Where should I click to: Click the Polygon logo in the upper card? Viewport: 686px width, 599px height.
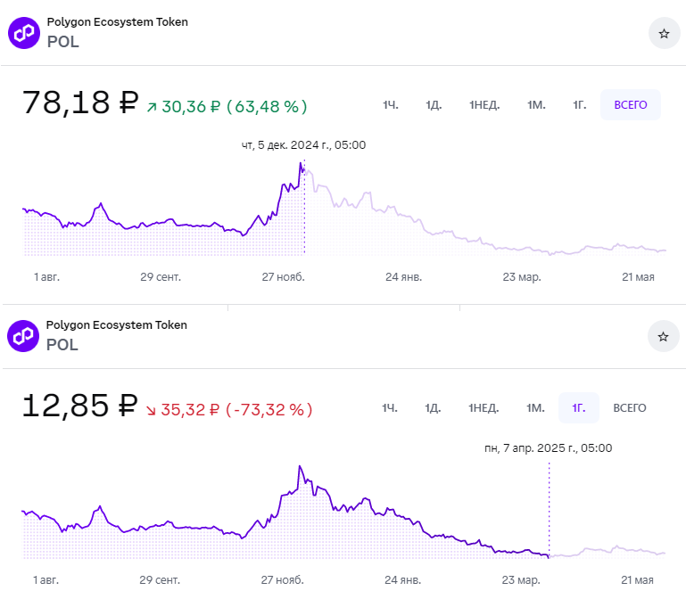click(x=24, y=33)
